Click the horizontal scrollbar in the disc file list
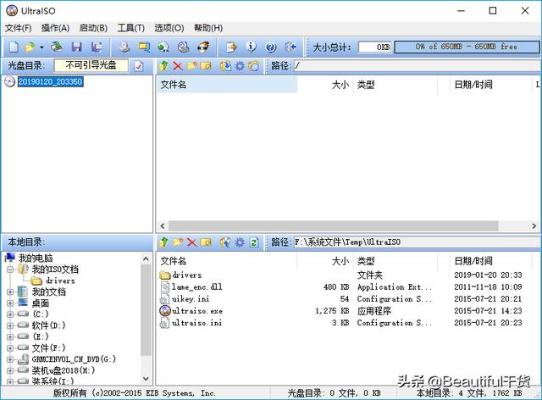This screenshot has width=542, height=400. tap(333, 226)
